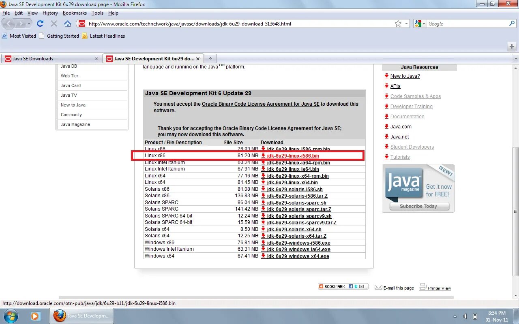
Task: Launch Windows Media Player from the taskbar
Action: [x=36, y=316]
